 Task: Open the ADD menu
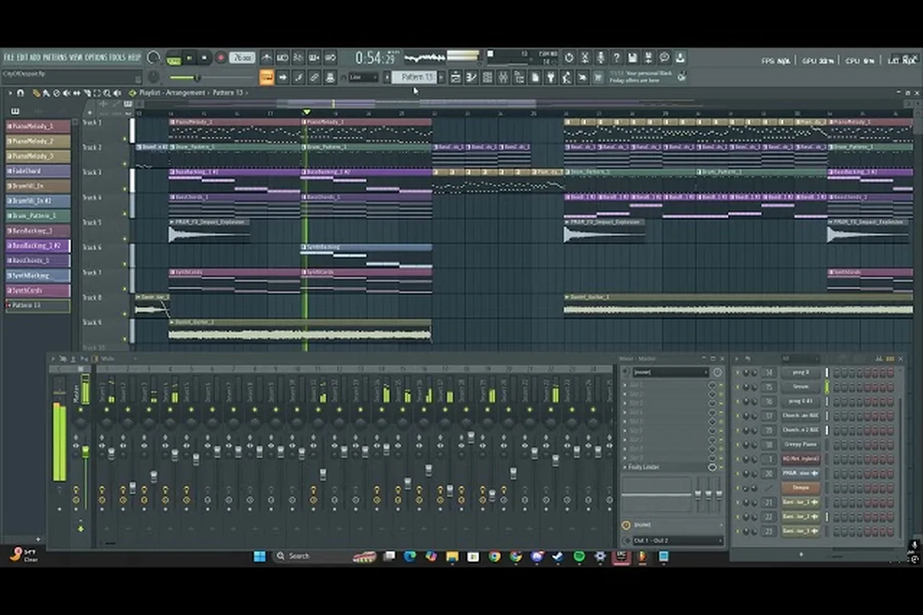pos(35,58)
